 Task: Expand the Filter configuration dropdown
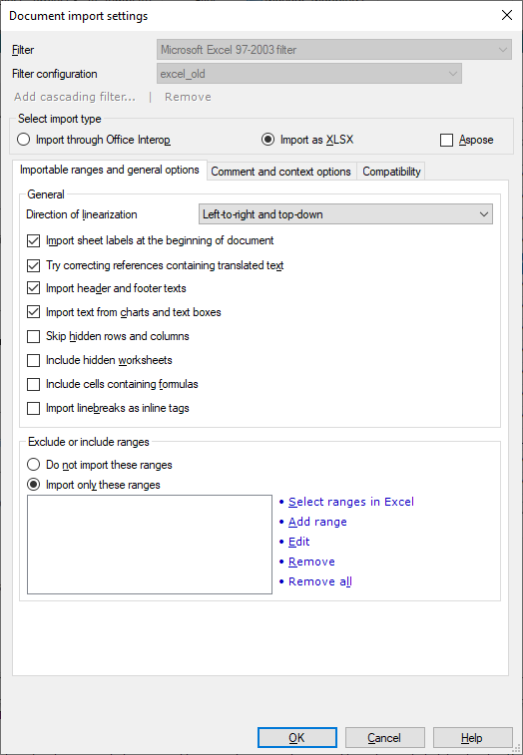pos(309,74)
